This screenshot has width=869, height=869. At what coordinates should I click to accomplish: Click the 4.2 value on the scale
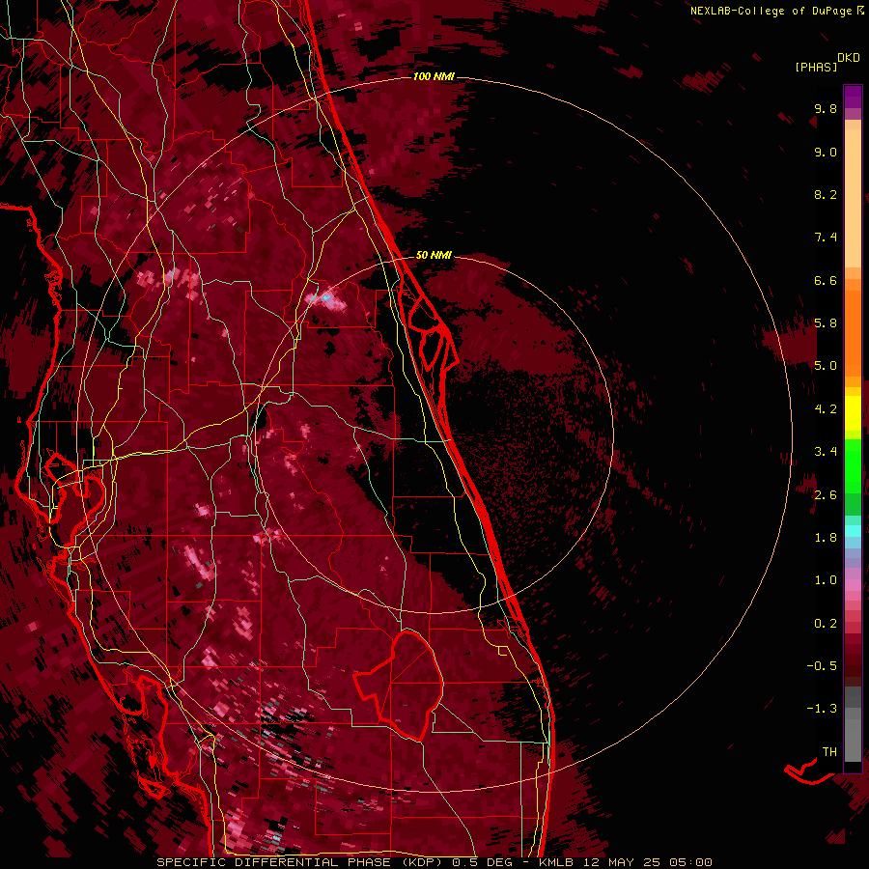(826, 409)
